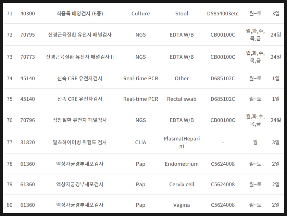287x216 pixels.
Task: Click code 31820
Action: 27,143
